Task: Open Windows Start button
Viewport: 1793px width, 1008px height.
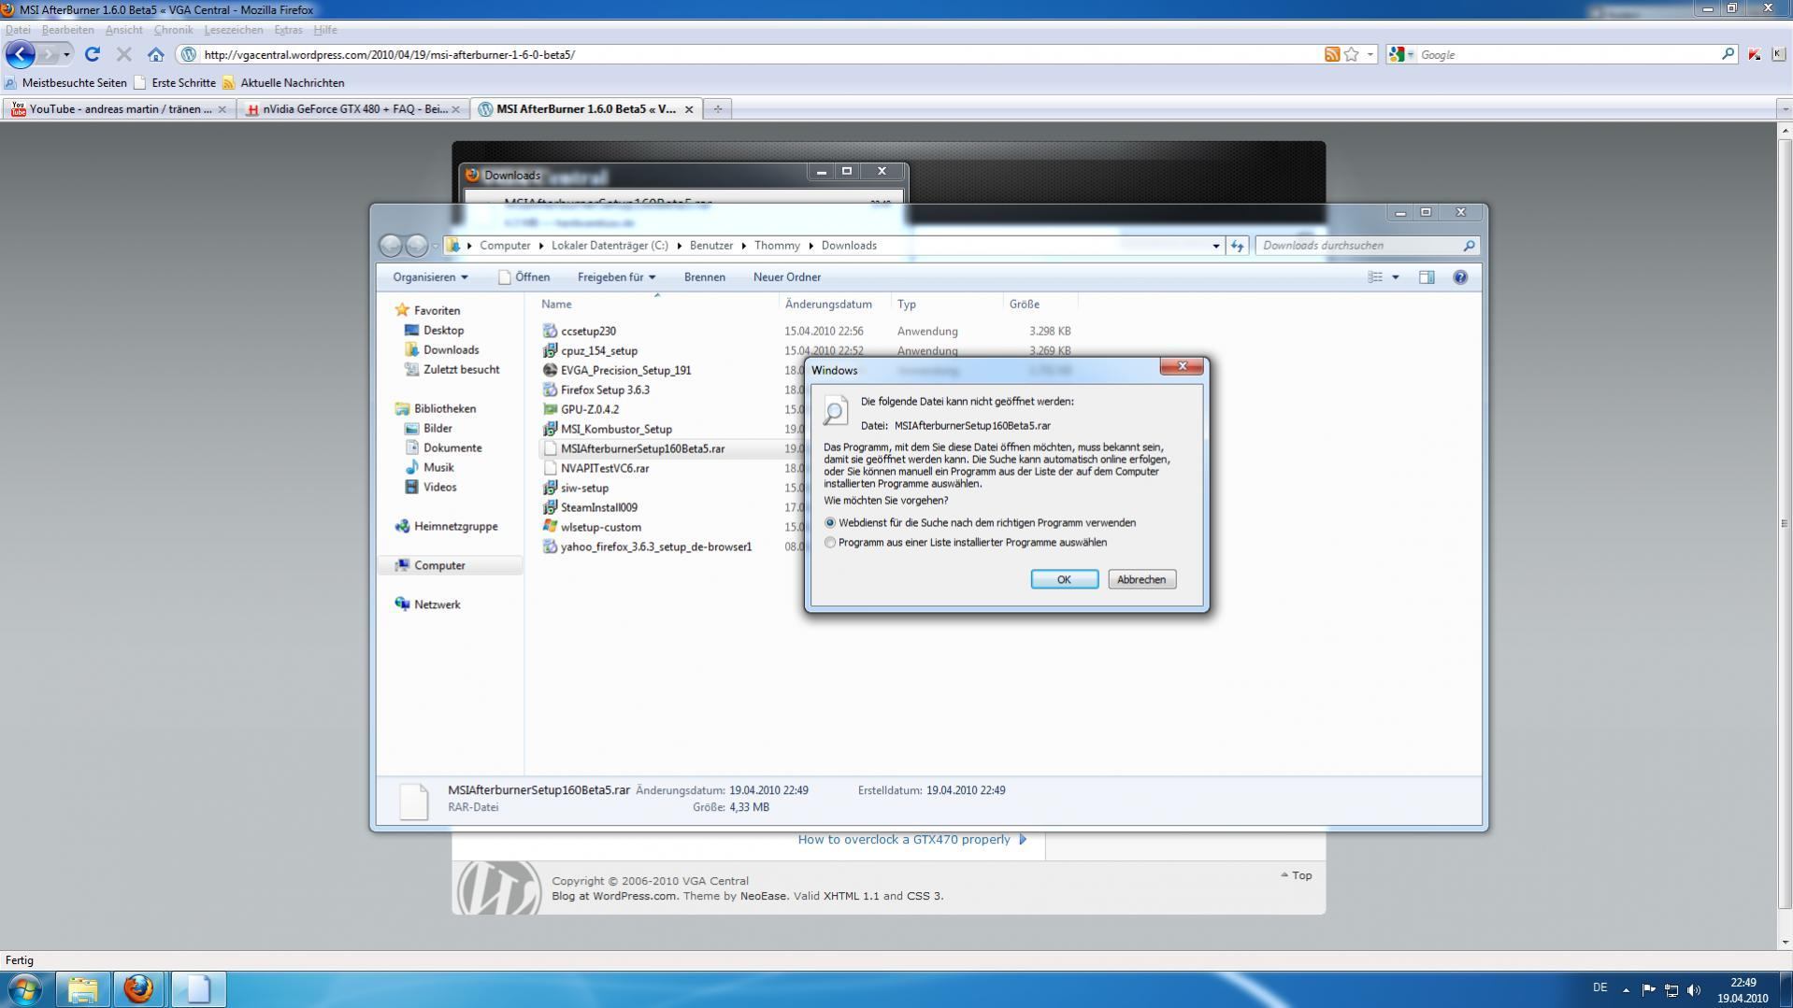Action: 25,988
